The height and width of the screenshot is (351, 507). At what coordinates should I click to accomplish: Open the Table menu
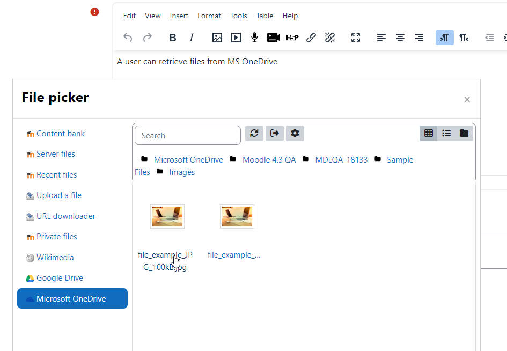[x=264, y=16]
